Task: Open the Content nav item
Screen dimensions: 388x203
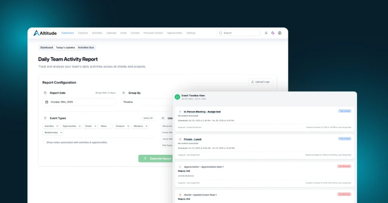Action: [x=135, y=33]
